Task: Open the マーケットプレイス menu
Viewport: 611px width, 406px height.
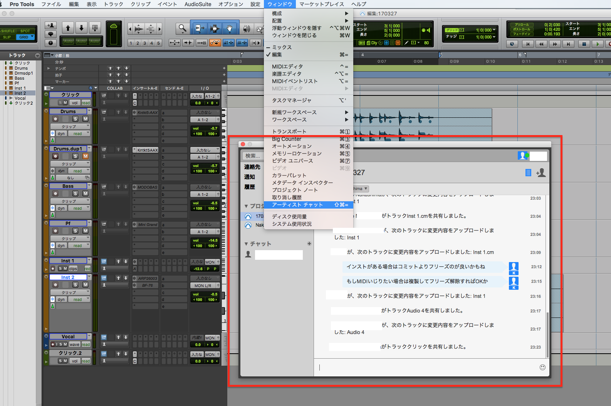Action: 321,4
